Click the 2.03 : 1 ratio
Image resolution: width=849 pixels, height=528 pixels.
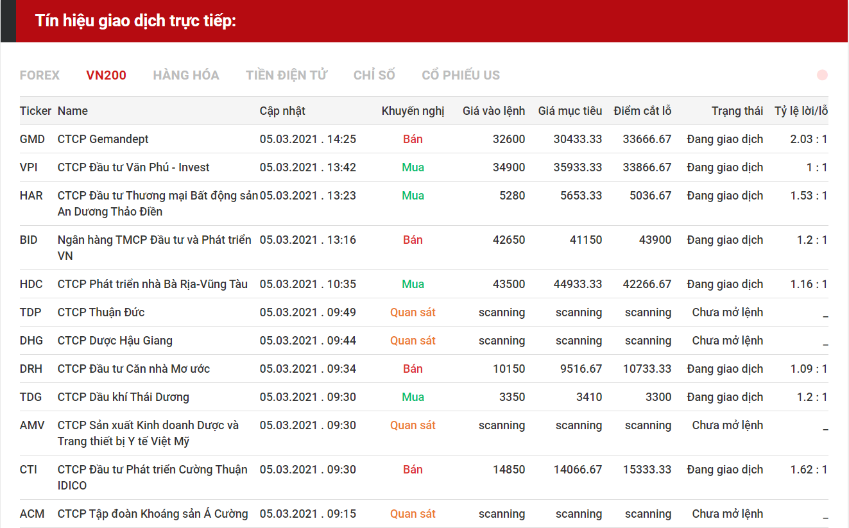[x=809, y=139]
